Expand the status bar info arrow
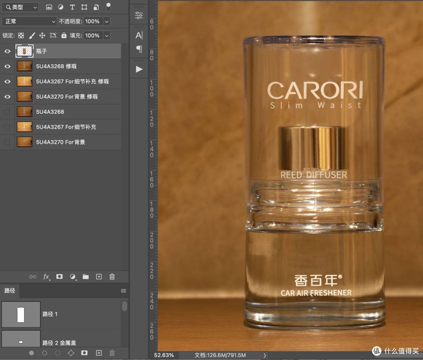 pyautogui.click(x=265, y=355)
